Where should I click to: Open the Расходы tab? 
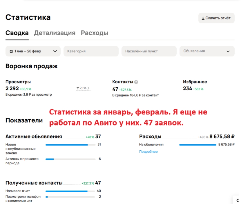(x=94, y=33)
